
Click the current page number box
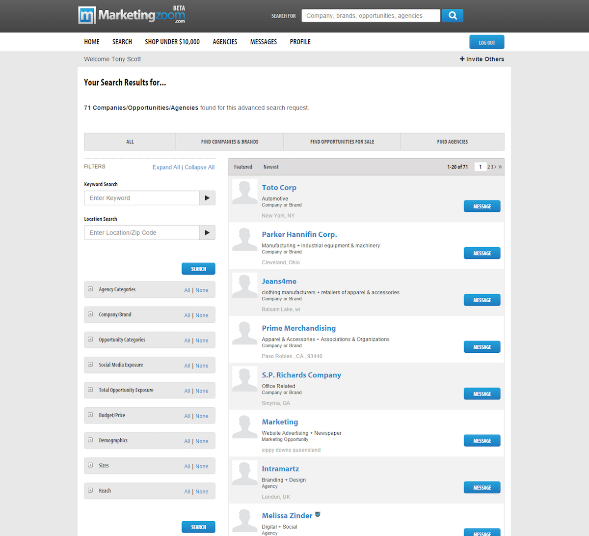click(x=481, y=167)
